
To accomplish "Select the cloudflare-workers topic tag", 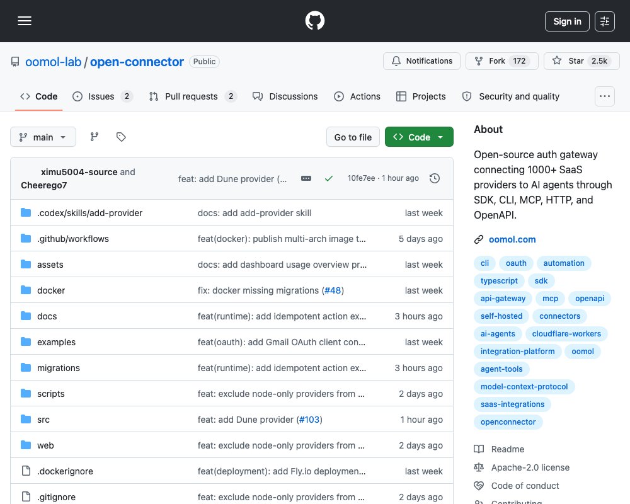I will (x=566, y=334).
